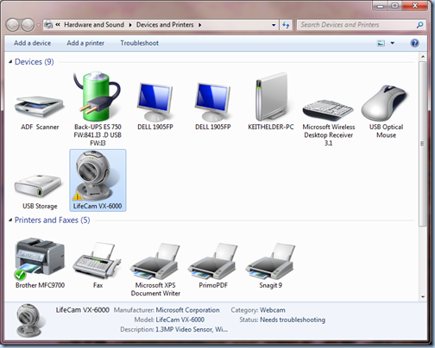The image size is (435, 348).
Task: Click Add a device
Action: (33, 43)
